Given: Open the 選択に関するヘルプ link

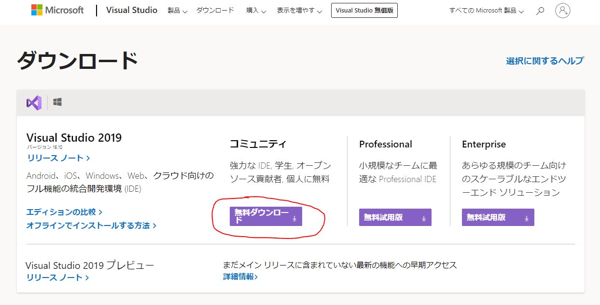Looking at the screenshot, I should coord(545,61).
